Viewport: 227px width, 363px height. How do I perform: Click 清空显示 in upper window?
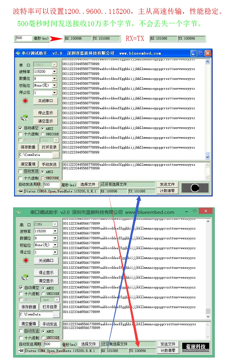point(45,121)
